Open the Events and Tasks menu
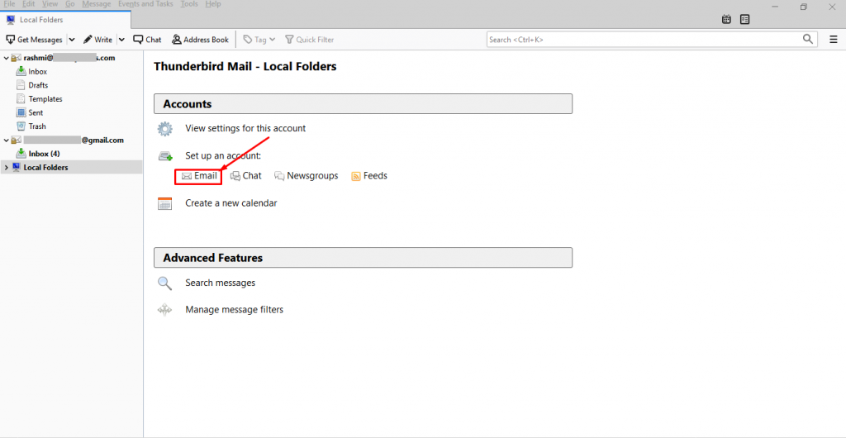 [x=145, y=4]
